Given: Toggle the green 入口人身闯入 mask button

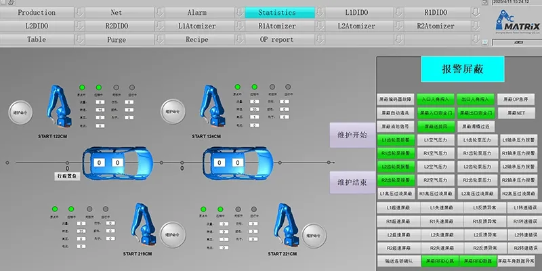Looking at the screenshot, I should [x=436, y=99].
